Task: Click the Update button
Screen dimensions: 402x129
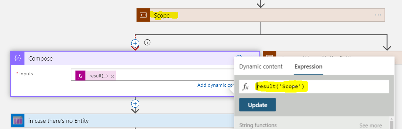Action: tap(258, 105)
